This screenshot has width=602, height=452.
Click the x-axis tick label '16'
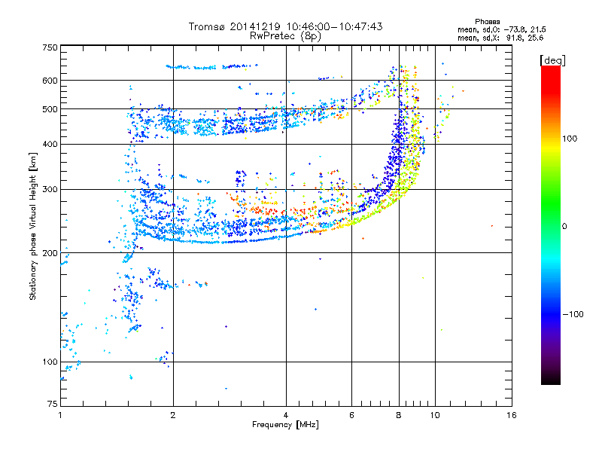pos(512,415)
